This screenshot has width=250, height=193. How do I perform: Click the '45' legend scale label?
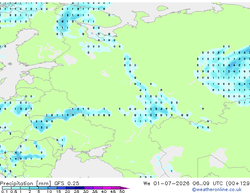point(113,191)
